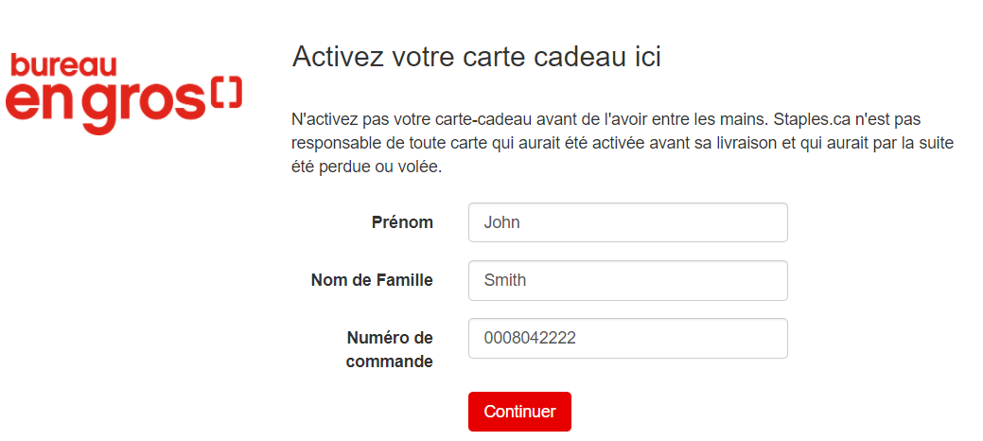Click the "Nom de Famille" label
This screenshot has width=983, height=441.
pyautogui.click(x=372, y=280)
